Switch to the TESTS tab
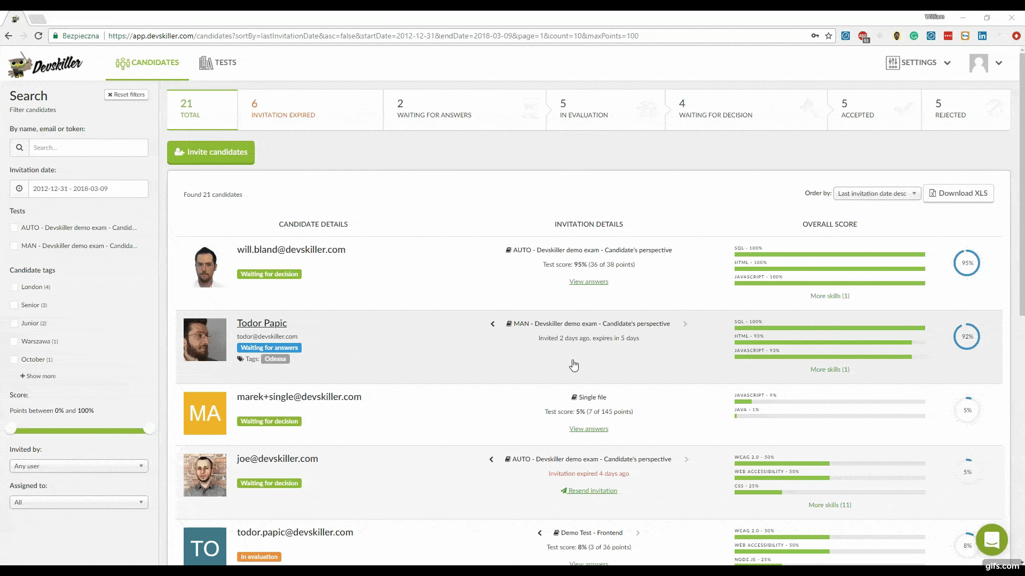Image resolution: width=1025 pixels, height=576 pixels. 217,62
